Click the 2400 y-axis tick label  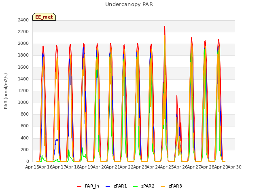23,20
